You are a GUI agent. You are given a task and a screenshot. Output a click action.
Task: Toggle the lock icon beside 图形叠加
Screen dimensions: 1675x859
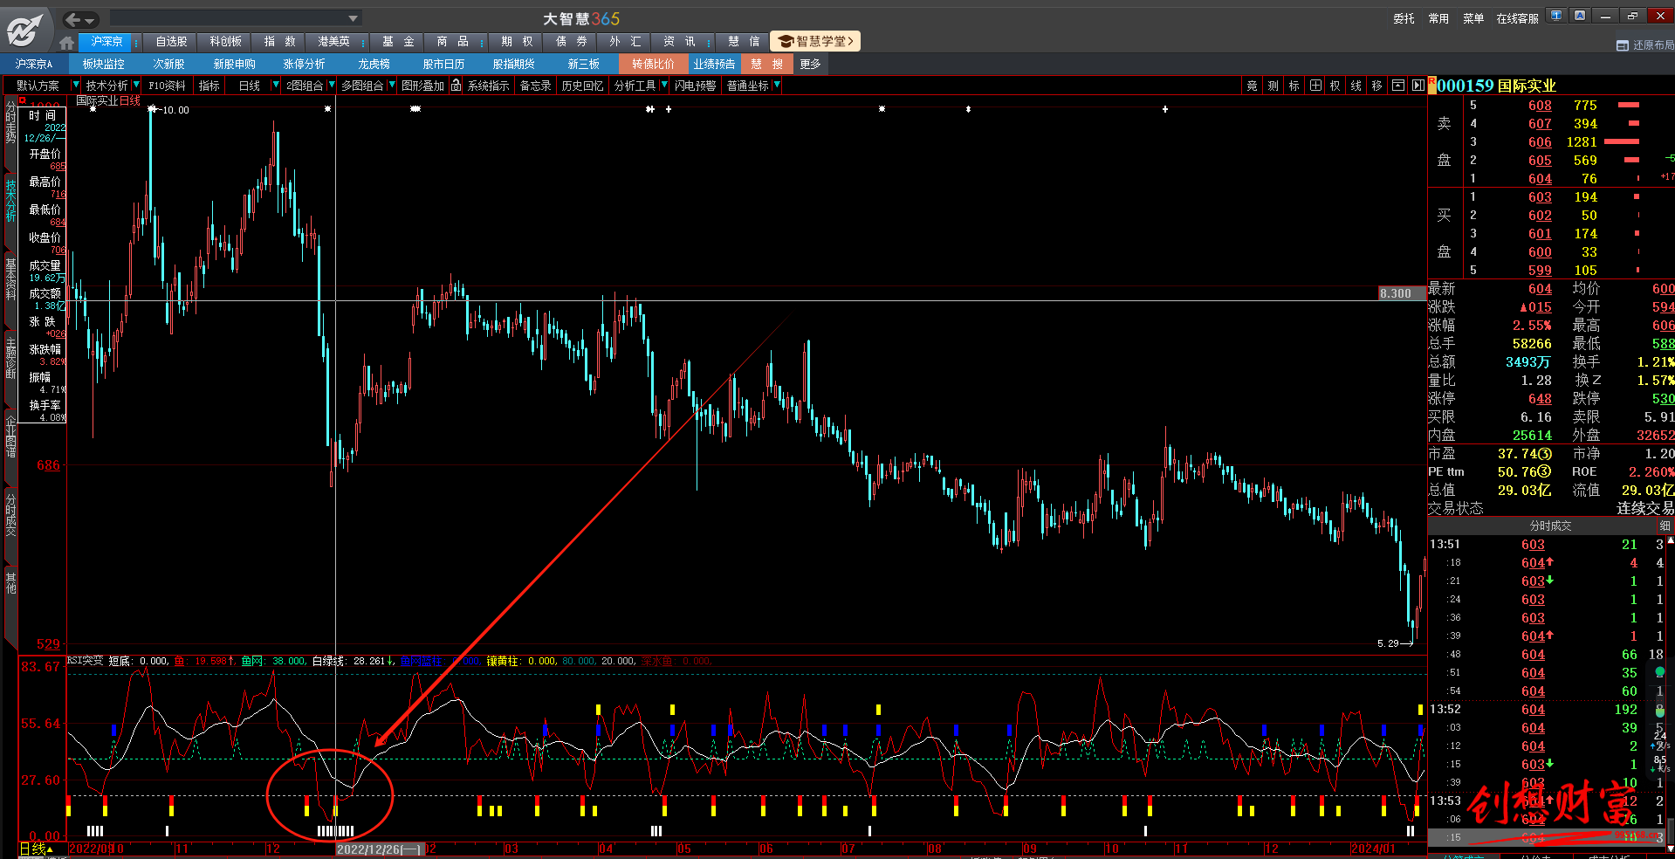click(456, 86)
